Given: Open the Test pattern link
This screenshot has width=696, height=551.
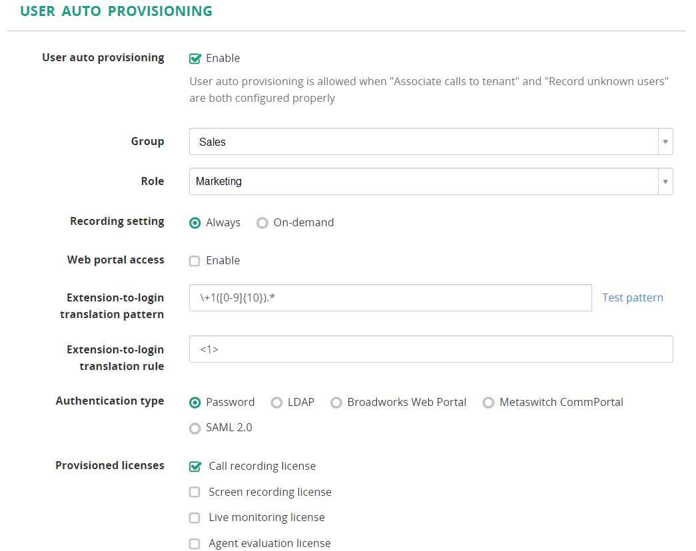Looking at the screenshot, I should tap(633, 297).
